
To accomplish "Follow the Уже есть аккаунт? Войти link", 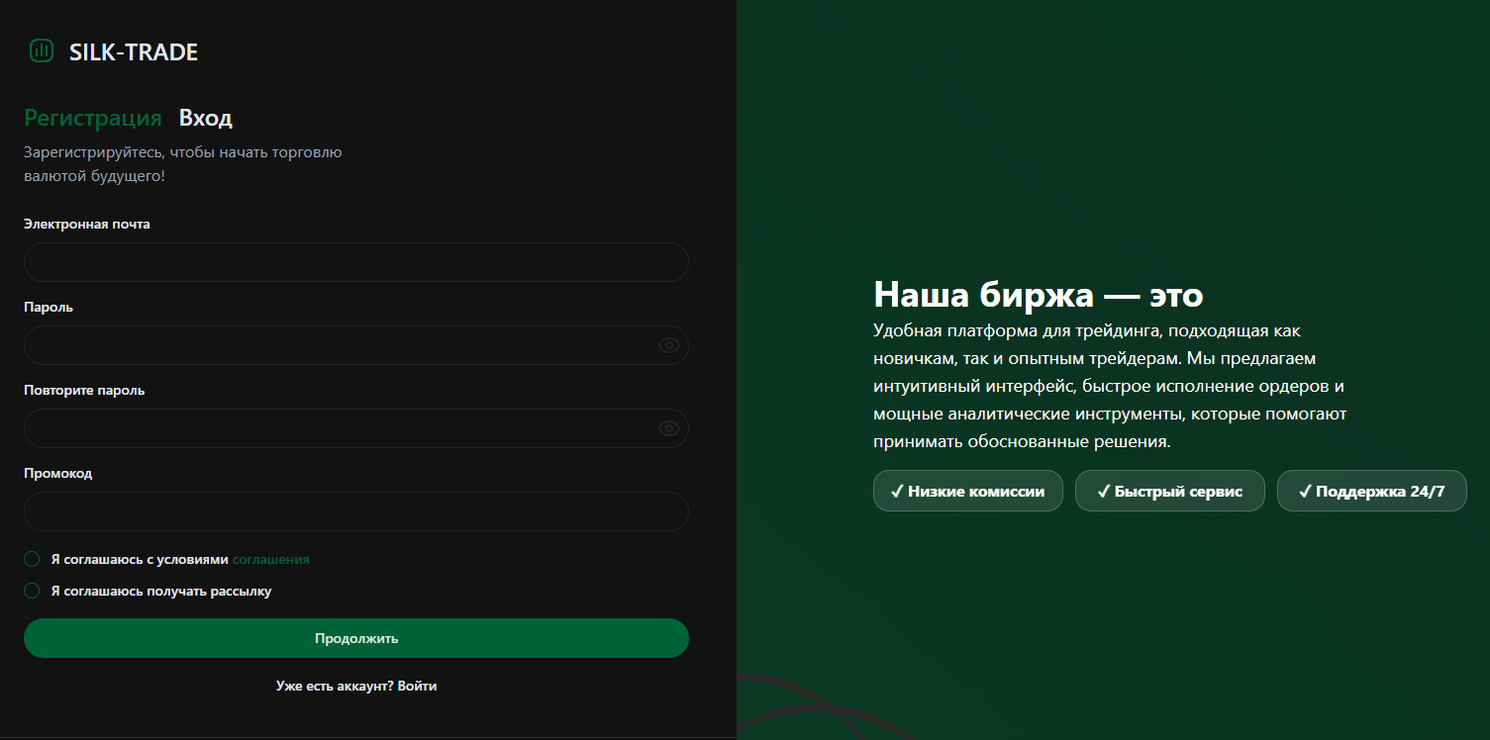I will point(356,686).
